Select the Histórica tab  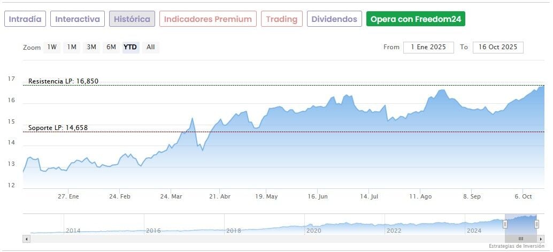click(x=132, y=19)
